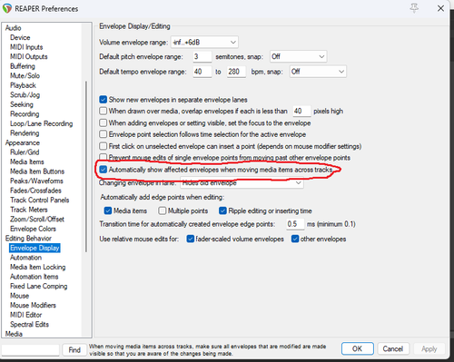Open Mouse Modifiers preferences
This screenshot has height=362, width=454.
33,306
